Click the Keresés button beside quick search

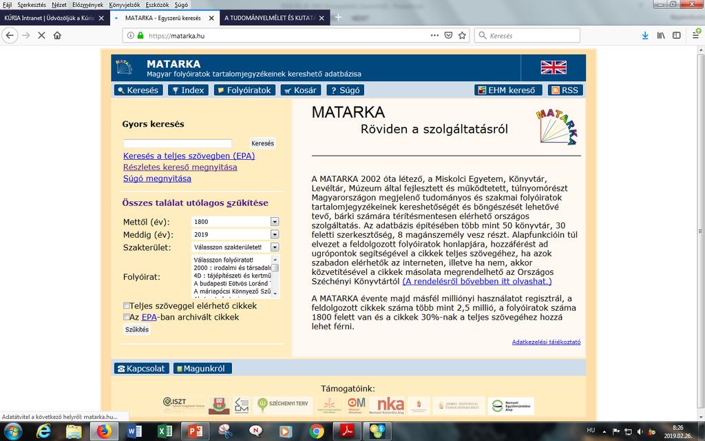coord(262,143)
